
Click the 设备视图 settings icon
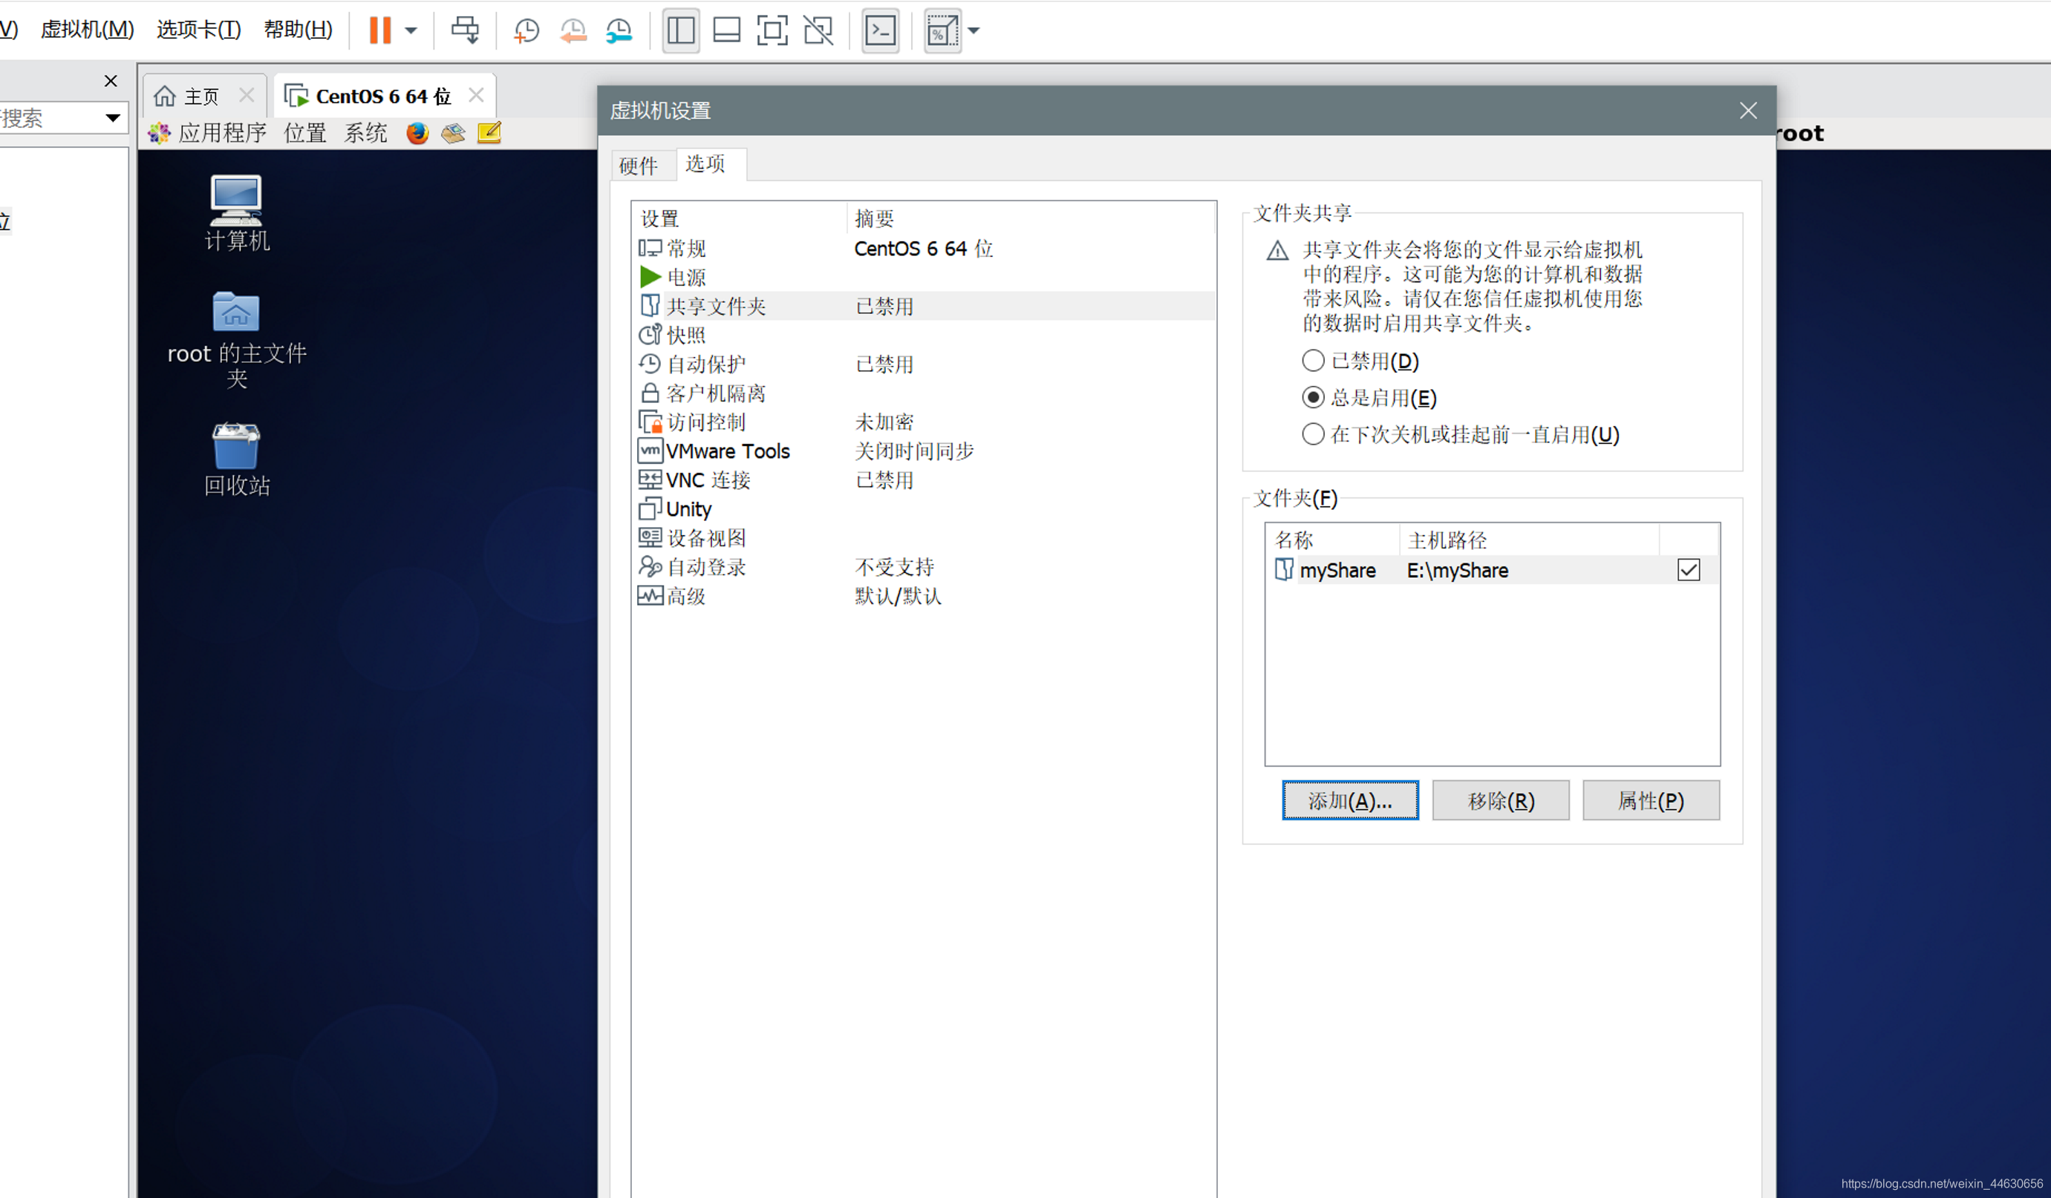(649, 536)
